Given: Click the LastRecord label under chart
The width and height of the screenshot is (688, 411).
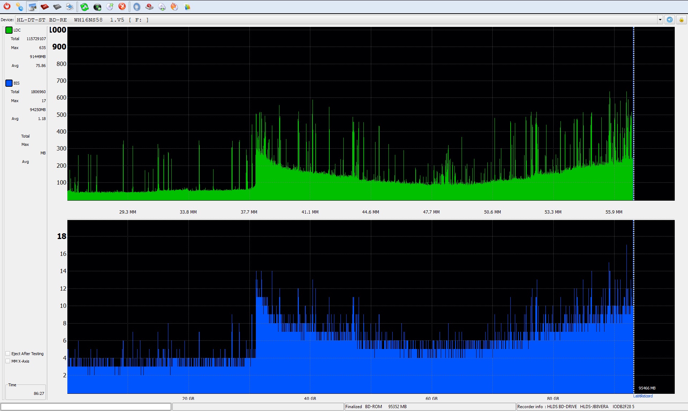Looking at the screenshot, I should point(643,396).
